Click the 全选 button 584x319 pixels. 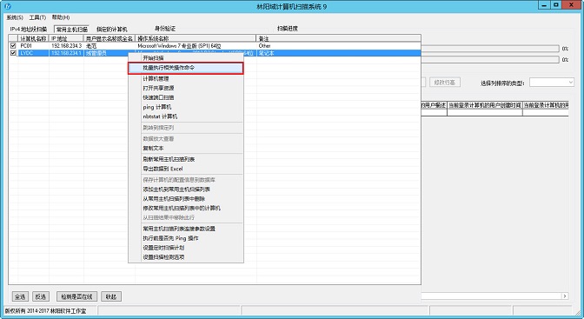20,296
